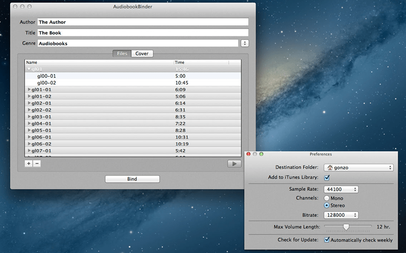Open the Genre stepper dropdown arrows
The height and width of the screenshot is (253, 406).
[245, 43]
